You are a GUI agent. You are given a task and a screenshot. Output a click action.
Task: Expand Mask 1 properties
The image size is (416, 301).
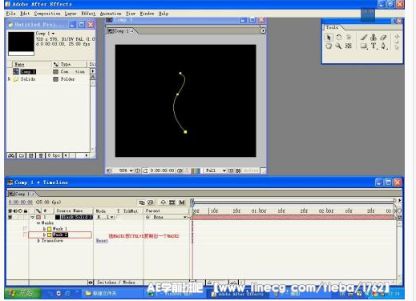[44, 229]
